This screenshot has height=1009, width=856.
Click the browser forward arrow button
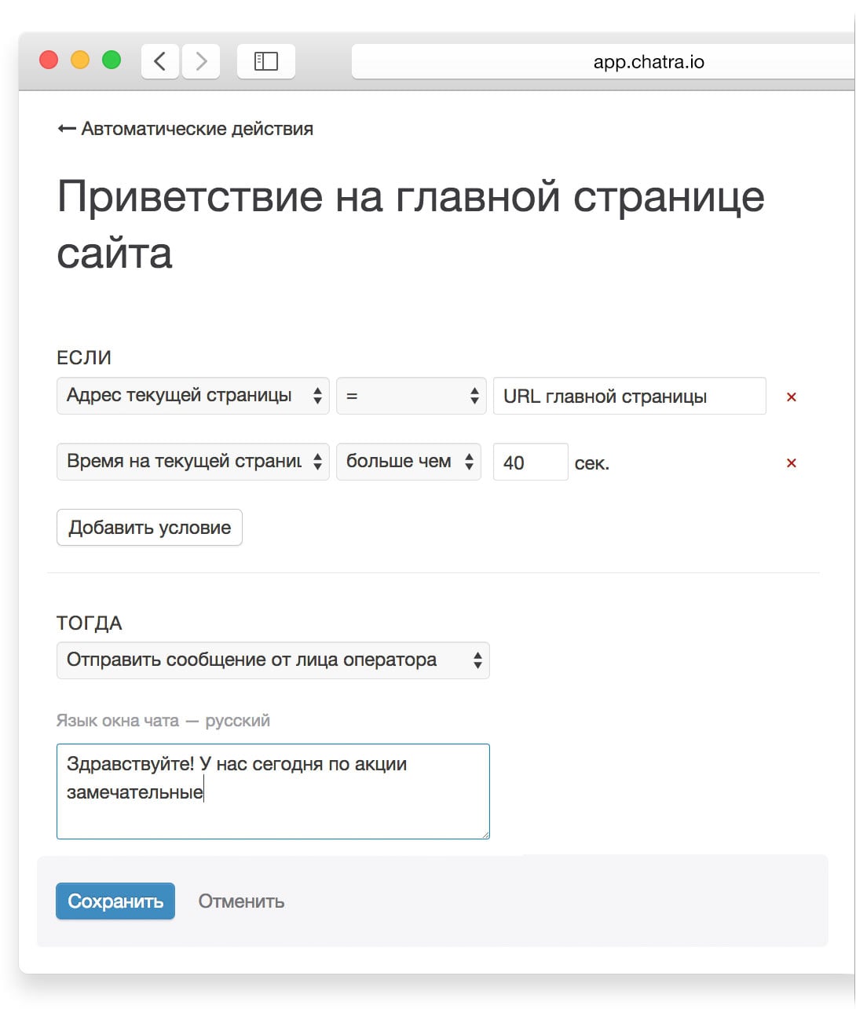pos(201,61)
